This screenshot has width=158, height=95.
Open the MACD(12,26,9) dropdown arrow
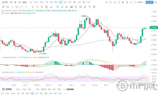[x=18, y=57]
